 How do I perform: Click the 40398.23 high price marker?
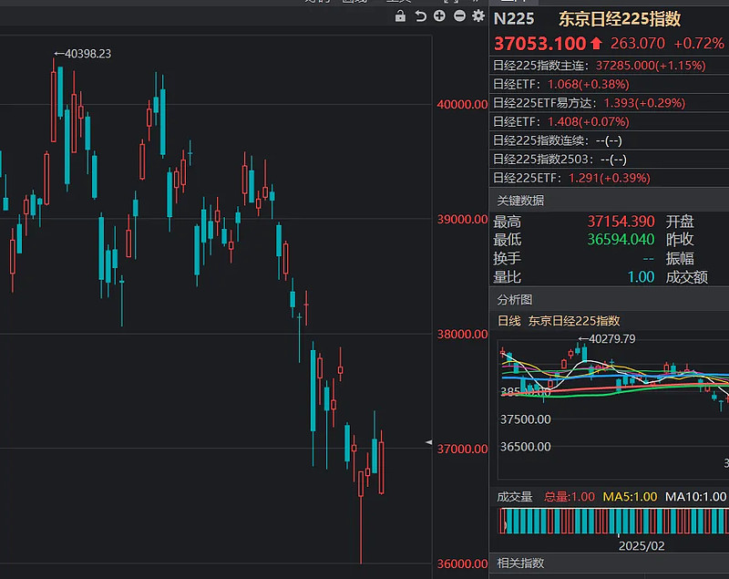tap(82, 55)
